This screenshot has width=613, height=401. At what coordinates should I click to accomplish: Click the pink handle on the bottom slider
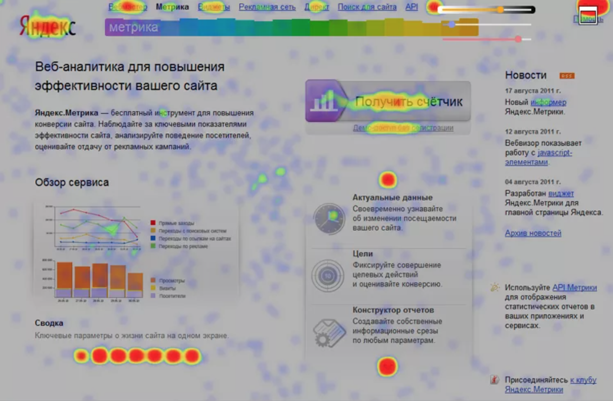coord(518,40)
